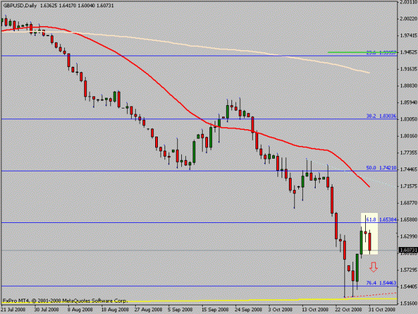Click the 15 Sep 2008 date label

[214, 309]
